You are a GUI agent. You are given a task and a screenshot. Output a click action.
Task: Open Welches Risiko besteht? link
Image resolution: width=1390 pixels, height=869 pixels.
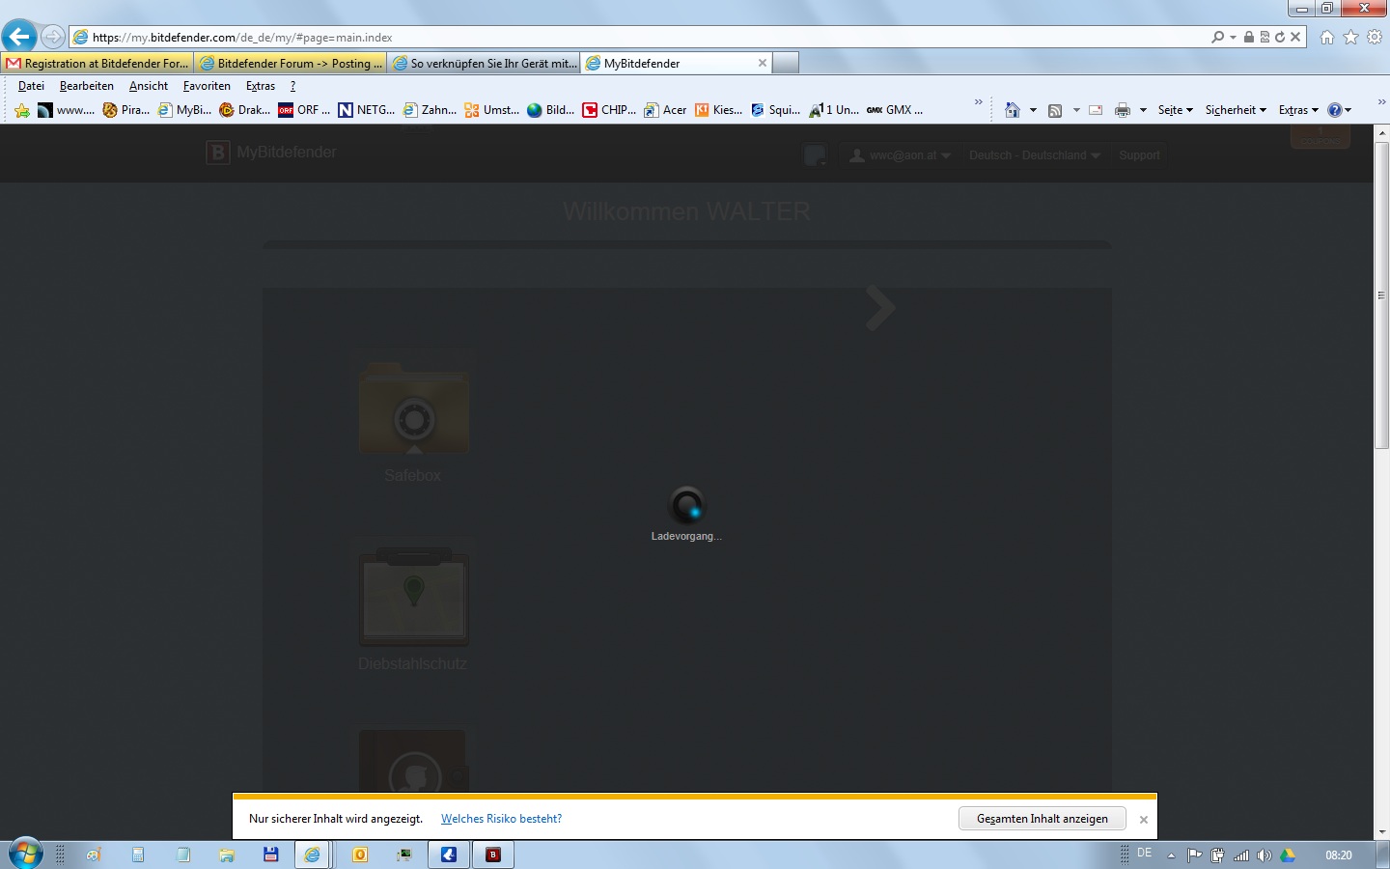501,819
